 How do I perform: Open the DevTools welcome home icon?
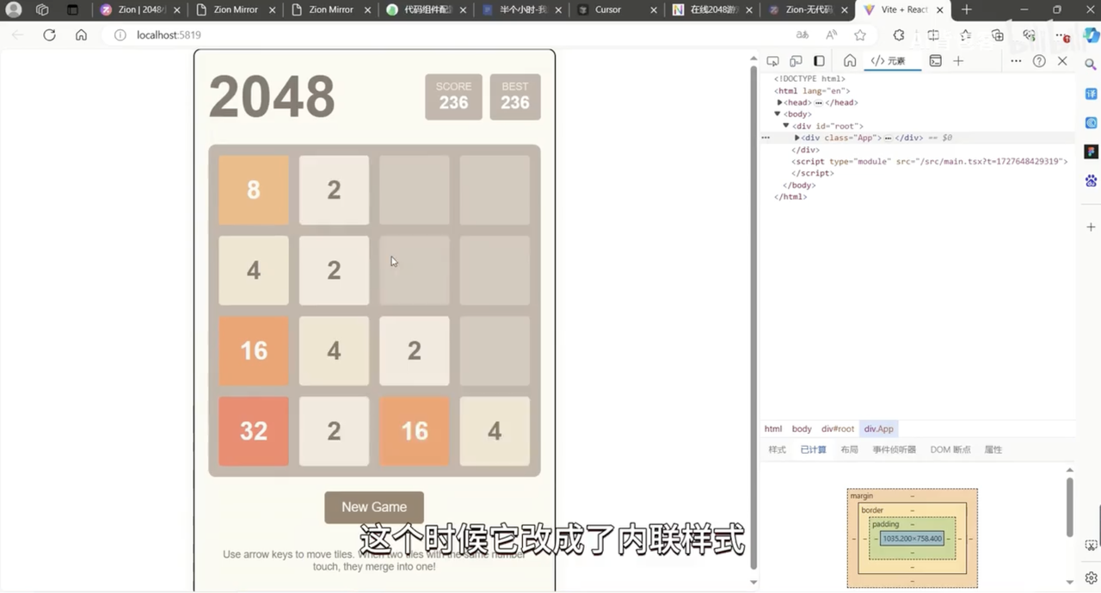849,61
